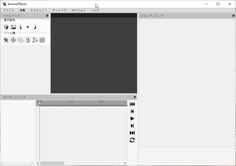The height and width of the screenshot is (166, 236).
Task: Float the ツールドック panel
Action: (x=47, y=16)
